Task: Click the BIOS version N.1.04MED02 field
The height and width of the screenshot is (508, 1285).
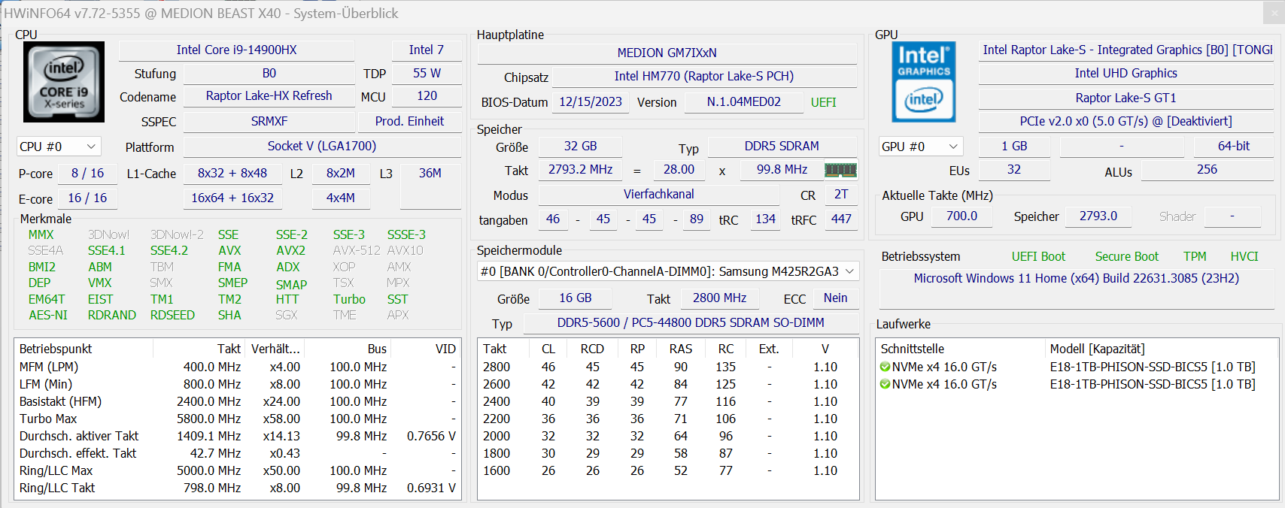Action: pyautogui.click(x=743, y=101)
